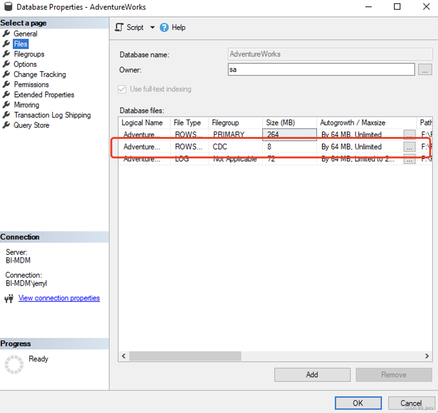Click the Files page wrench icon
The height and width of the screenshot is (413, 438).
pos(6,44)
